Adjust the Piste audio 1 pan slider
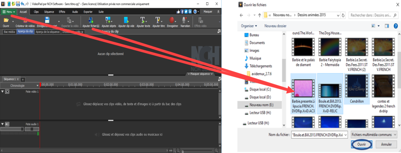The height and width of the screenshot is (153, 401). [x=32, y=129]
